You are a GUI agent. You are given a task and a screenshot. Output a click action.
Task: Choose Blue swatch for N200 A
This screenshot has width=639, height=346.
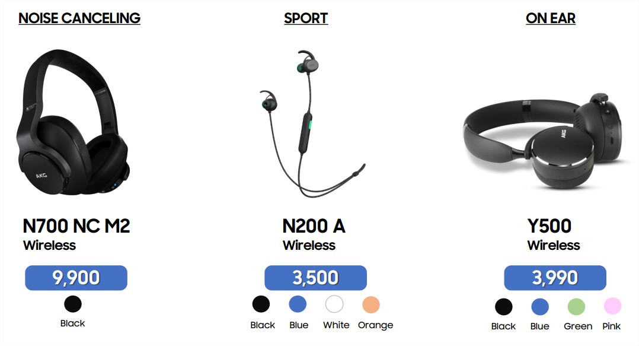pos(298,304)
